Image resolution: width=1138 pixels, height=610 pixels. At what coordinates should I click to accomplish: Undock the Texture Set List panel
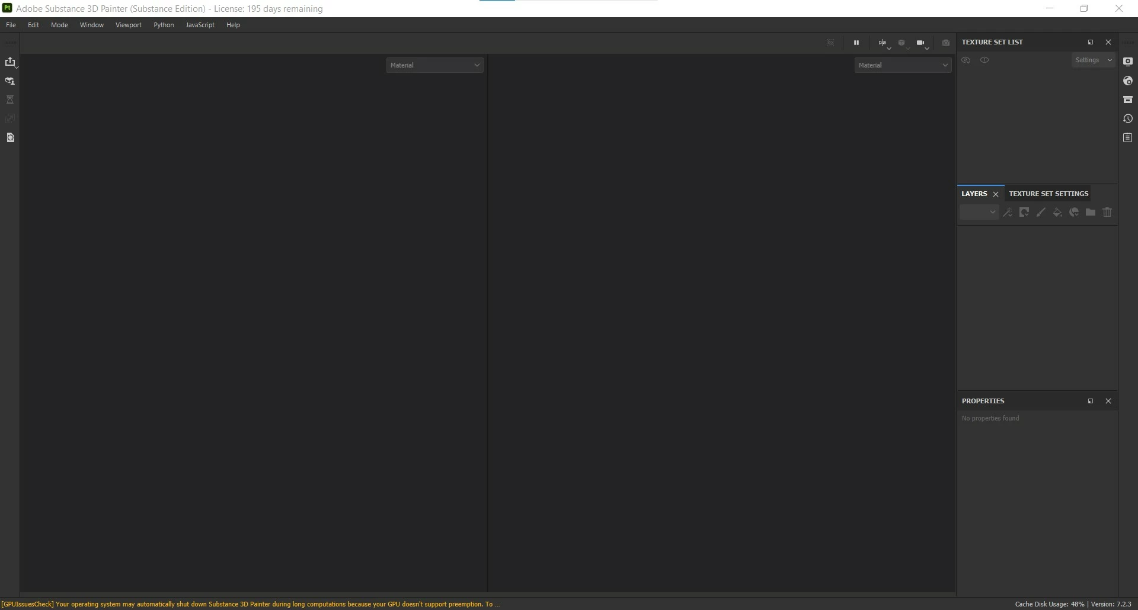[1090, 42]
